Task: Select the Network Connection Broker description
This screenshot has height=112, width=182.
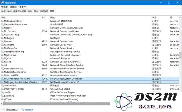Action: click(x=65, y=31)
